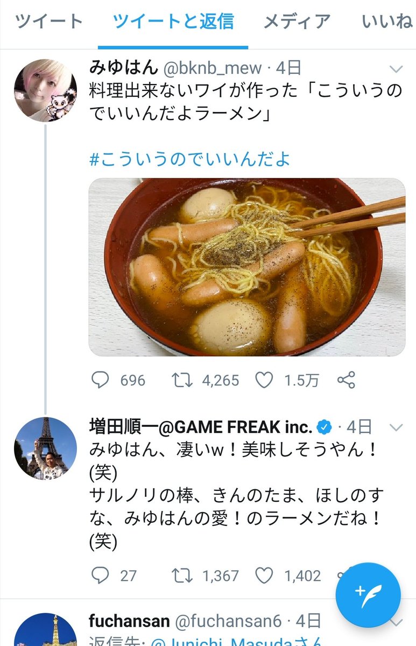Expand options chevron on みゆはん's tweet

coord(396,69)
